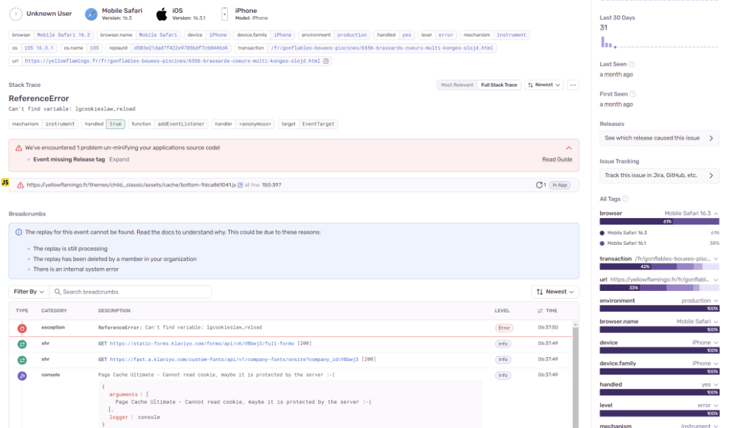The image size is (732, 428).
Task: Expand the environment tag distribution
Action: (x=716, y=301)
